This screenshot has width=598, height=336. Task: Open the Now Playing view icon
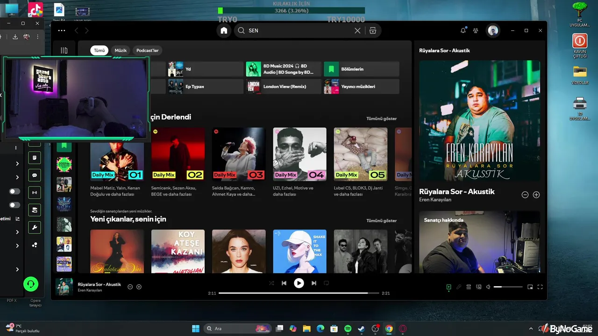coord(448,287)
